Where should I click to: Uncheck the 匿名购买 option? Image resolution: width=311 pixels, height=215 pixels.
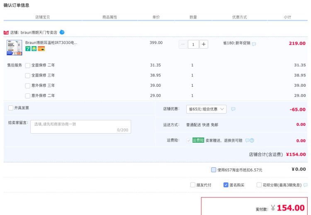point(226,185)
